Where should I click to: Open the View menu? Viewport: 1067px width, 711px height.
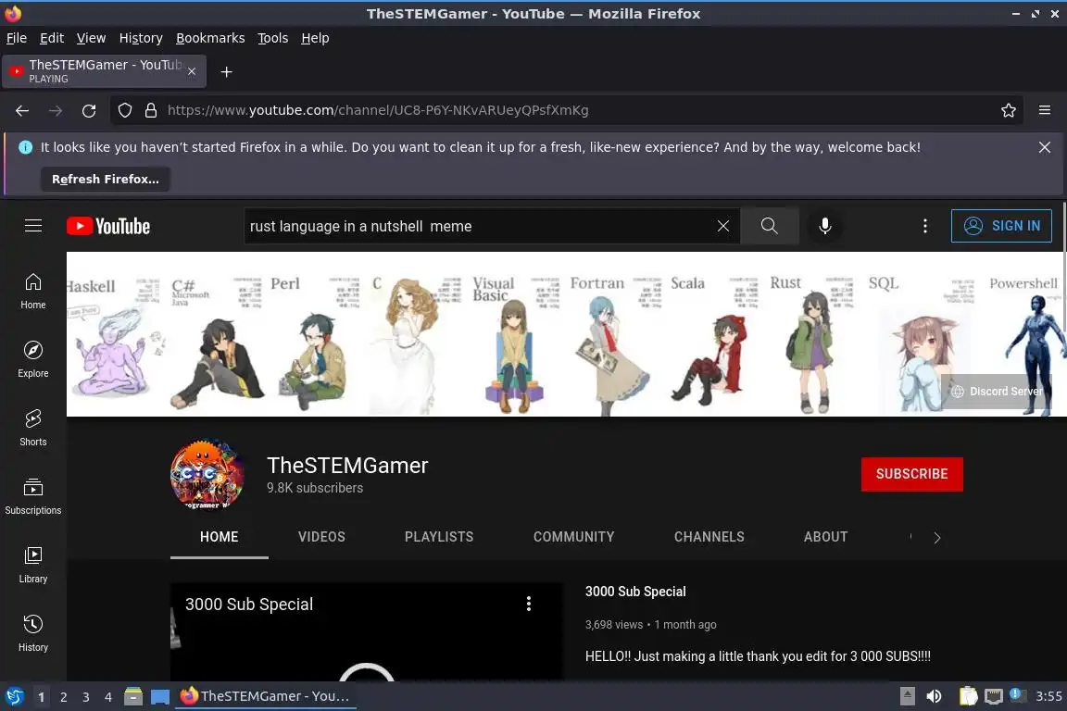pos(91,38)
